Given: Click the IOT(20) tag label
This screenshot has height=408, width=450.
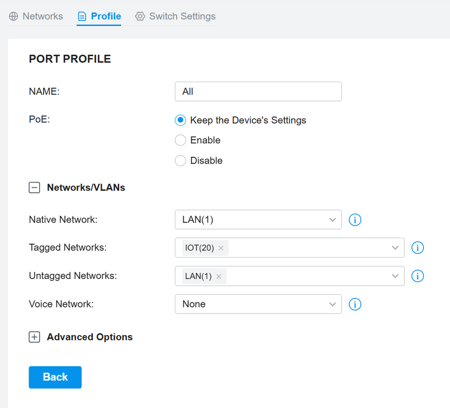Looking at the screenshot, I should [x=199, y=248].
